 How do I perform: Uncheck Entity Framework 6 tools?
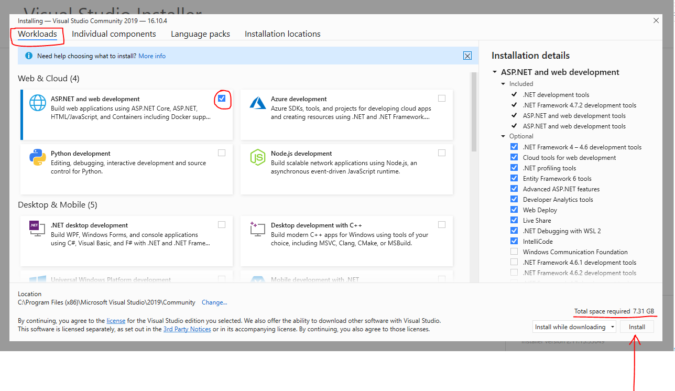tap(514, 178)
